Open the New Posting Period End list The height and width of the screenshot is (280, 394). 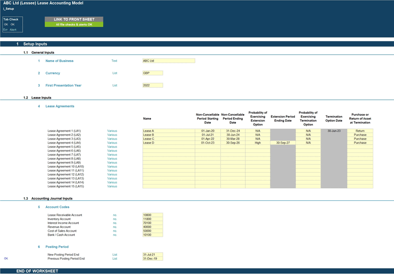tap(152, 254)
